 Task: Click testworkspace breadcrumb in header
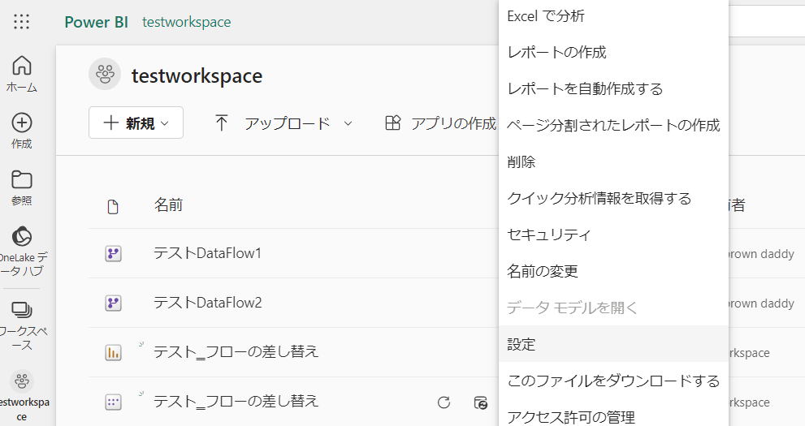tap(186, 22)
